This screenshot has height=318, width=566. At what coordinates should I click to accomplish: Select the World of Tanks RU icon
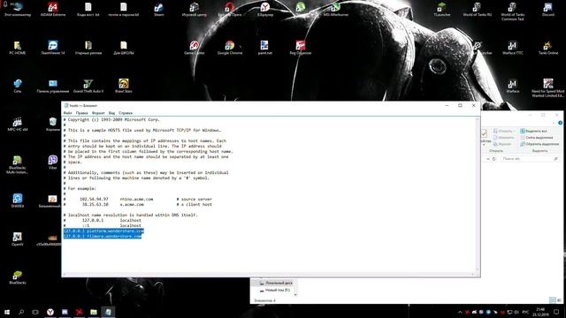click(x=478, y=10)
